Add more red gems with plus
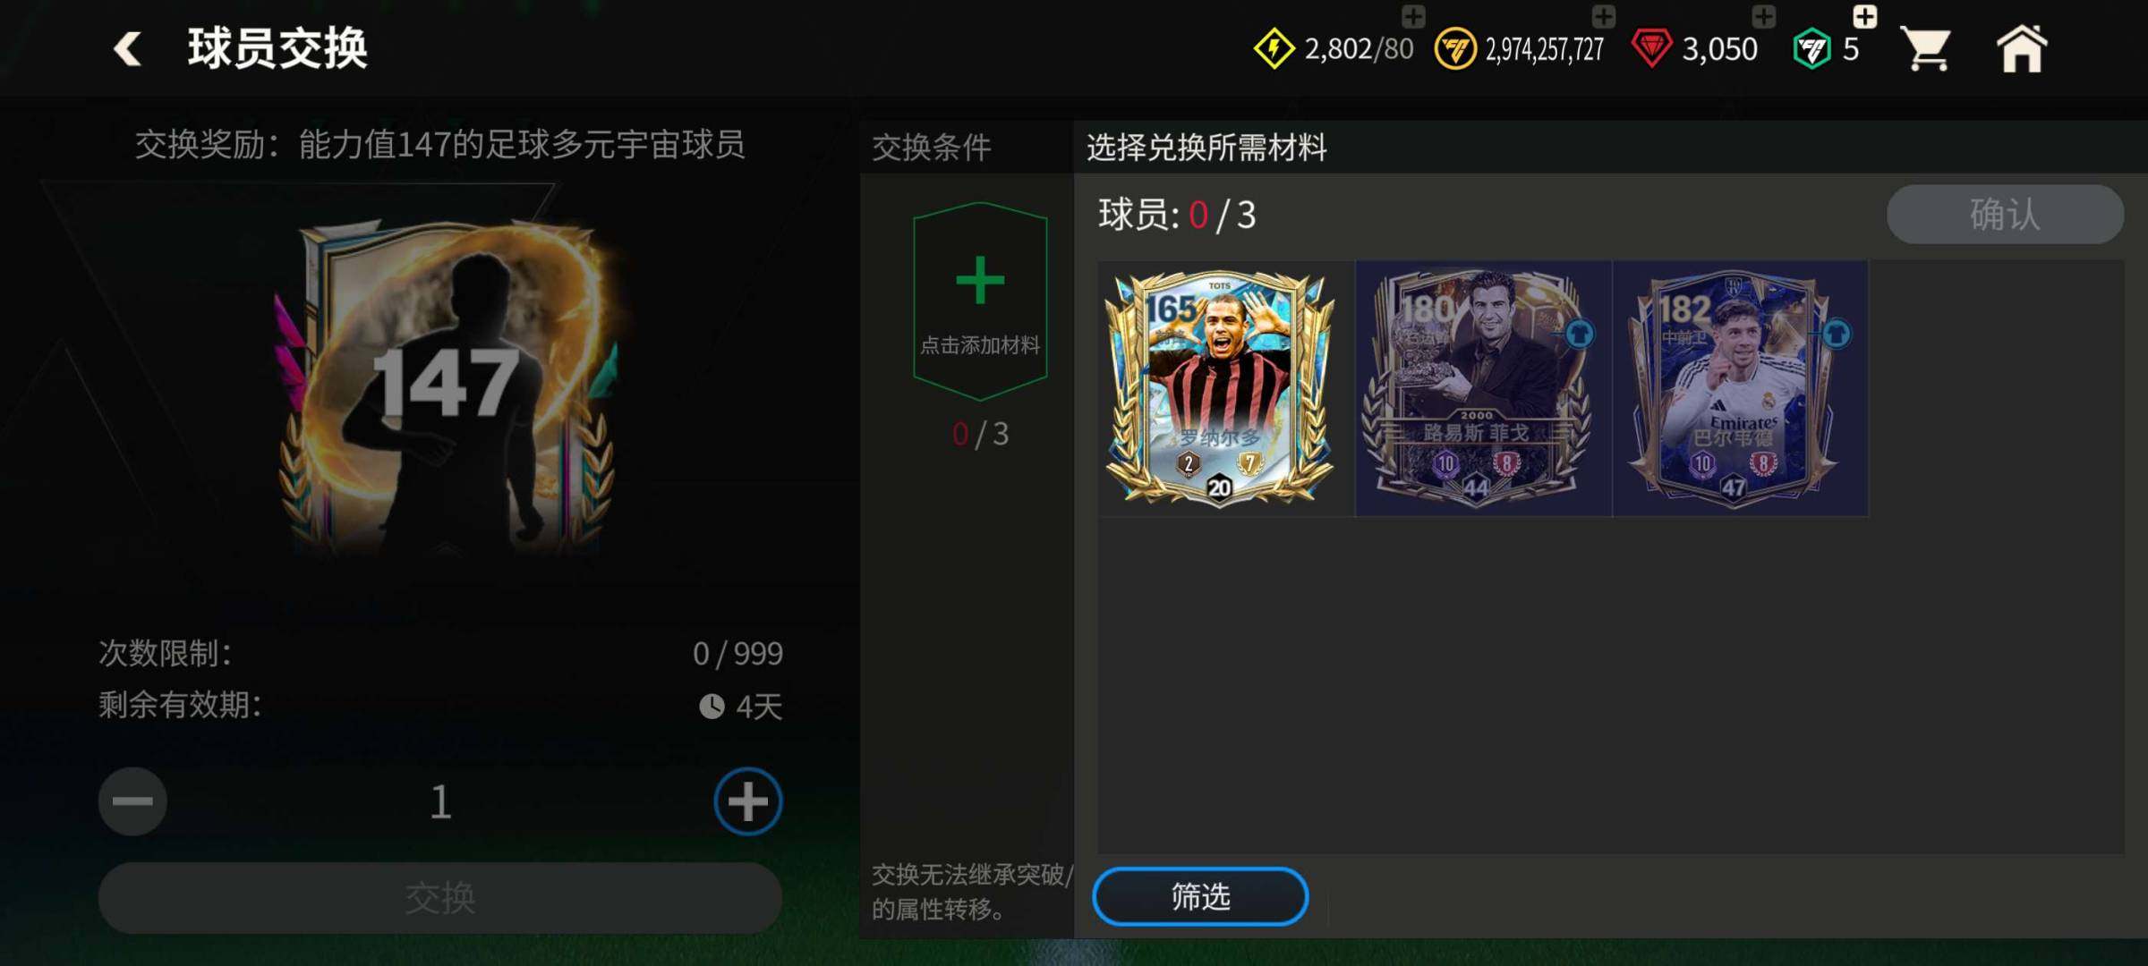The image size is (2148, 966). pos(1763,16)
